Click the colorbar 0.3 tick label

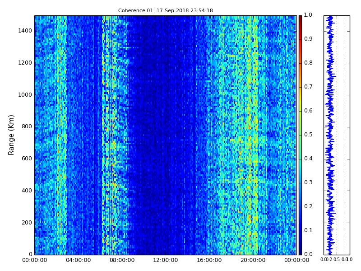pos(308,182)
